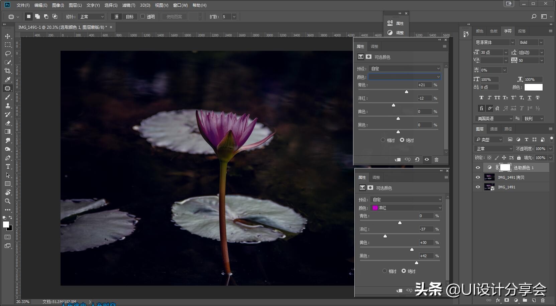556x306 pixels.
Task: Switch to the 通道 tab
Action: 494,129
